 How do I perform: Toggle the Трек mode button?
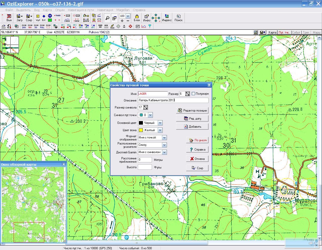click(306, 32)
